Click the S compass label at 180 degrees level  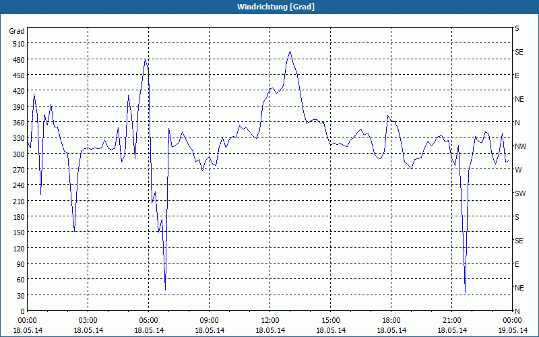point(517,217)
